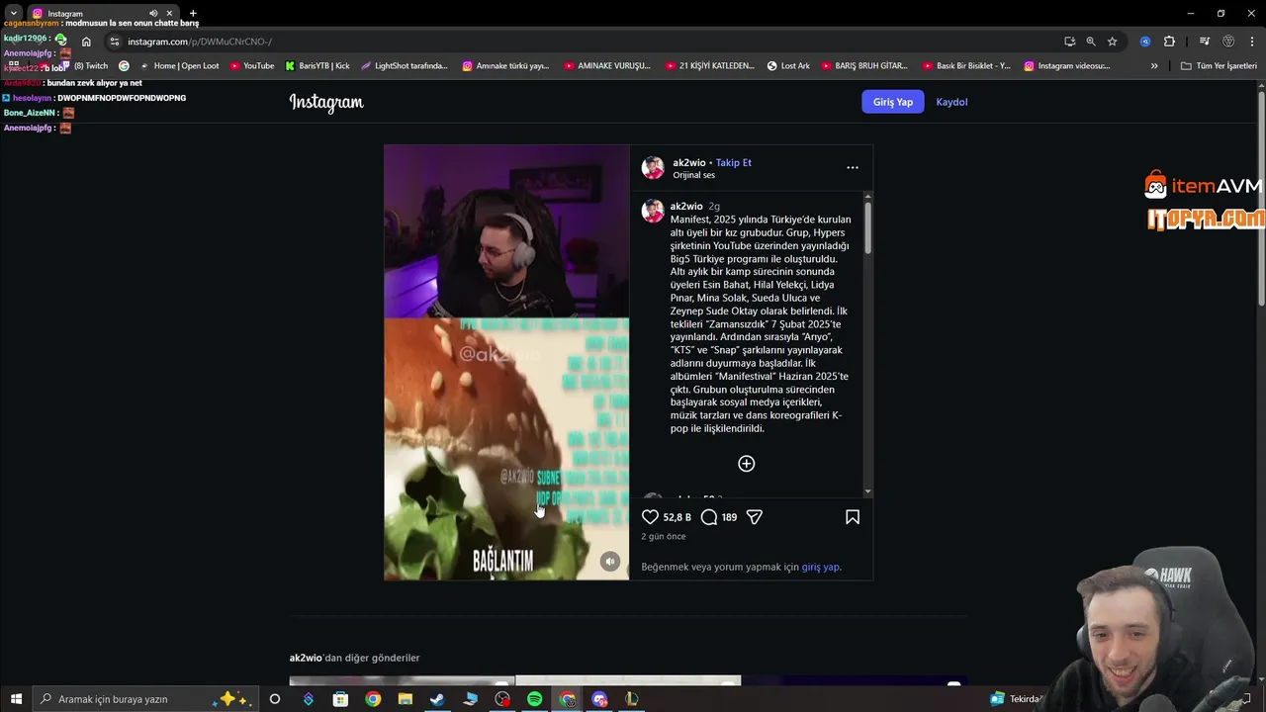Open the Windows Start menu
Viewport: 1266px width, 712px height.
point(16,699)
